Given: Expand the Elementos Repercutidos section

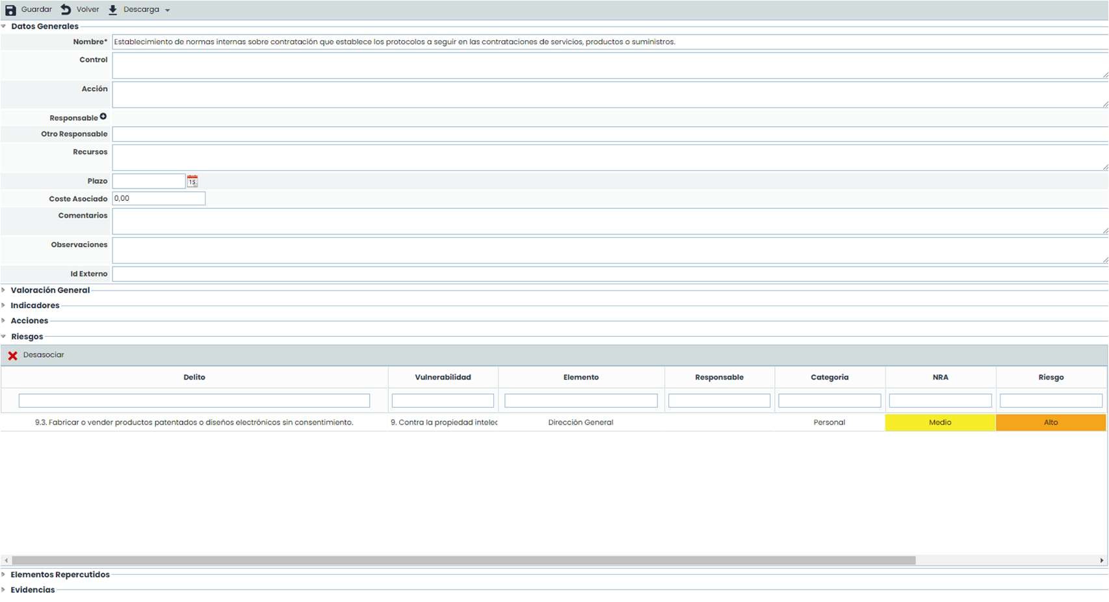Looking at the screenshot, I should click(4, 575).
